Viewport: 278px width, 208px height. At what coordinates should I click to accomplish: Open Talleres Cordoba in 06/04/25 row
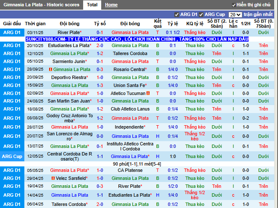pyautogui.click(x=70, y=204)
